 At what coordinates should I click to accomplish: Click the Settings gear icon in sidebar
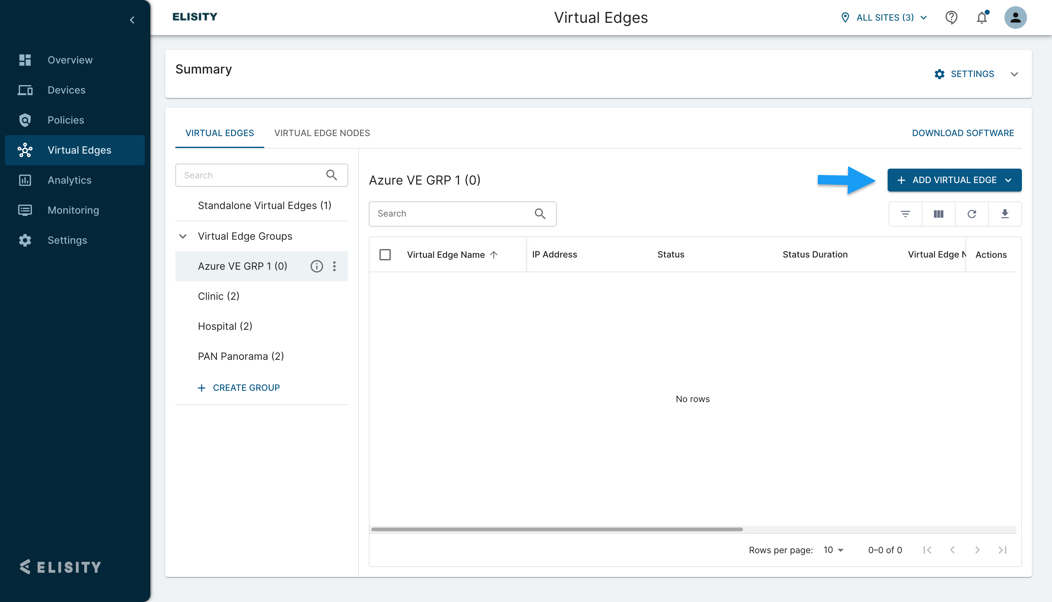click(25, 240)
